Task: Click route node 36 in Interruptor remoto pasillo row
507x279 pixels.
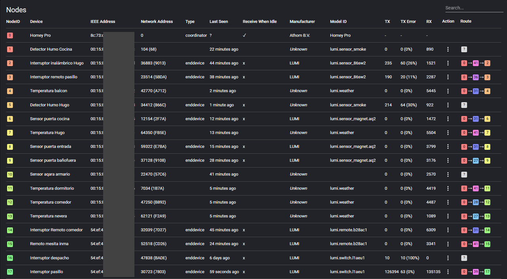Action: (x=476, y=77)
